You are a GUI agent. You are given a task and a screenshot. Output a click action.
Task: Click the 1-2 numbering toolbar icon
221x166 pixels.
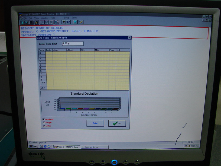(x=47, y=22)
